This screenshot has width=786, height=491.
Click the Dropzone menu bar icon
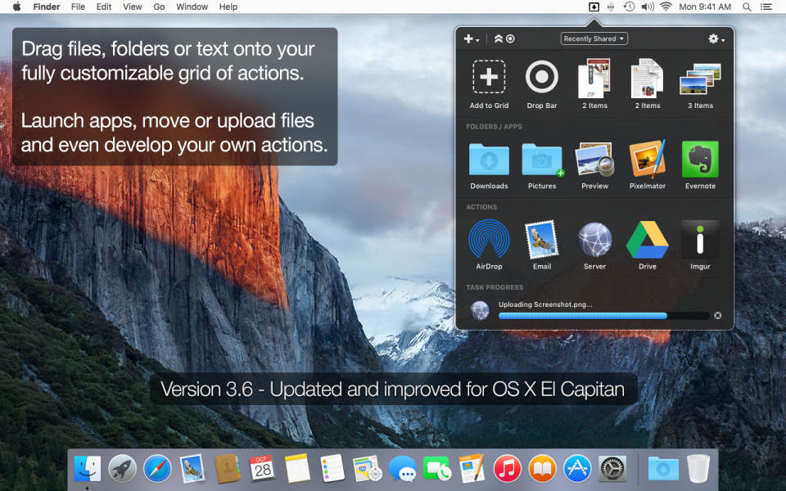point(594,7)
